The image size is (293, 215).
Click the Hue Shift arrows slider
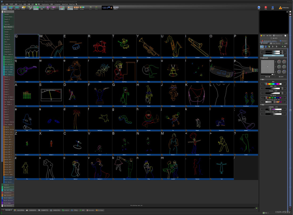coord(273,98)
